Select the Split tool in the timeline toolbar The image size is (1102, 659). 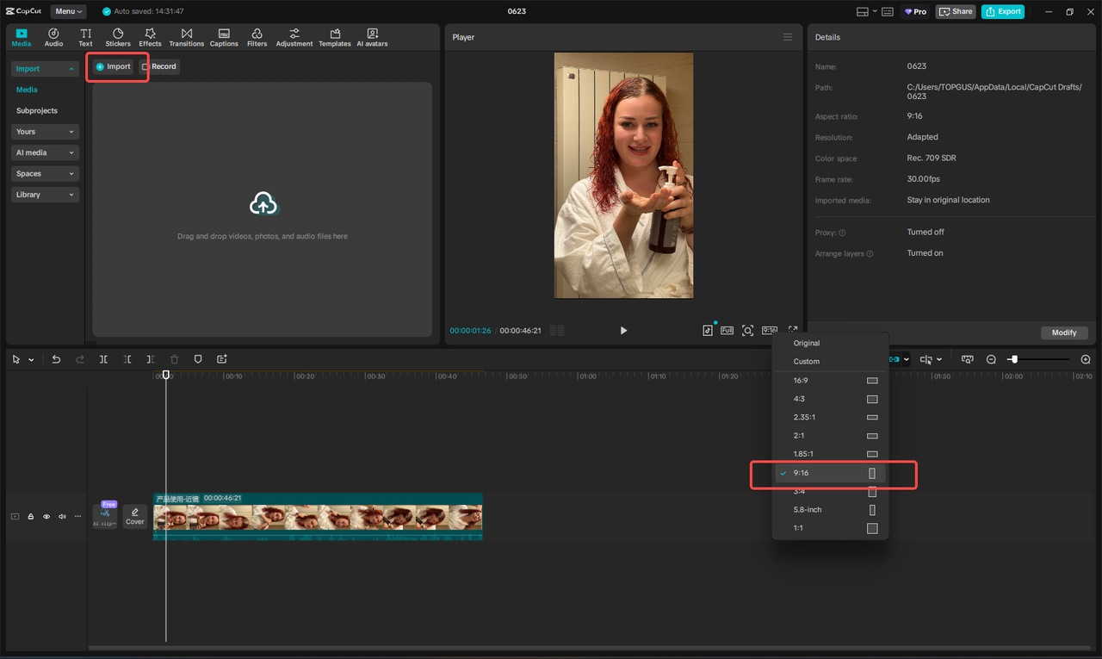[x=103, y=359]
